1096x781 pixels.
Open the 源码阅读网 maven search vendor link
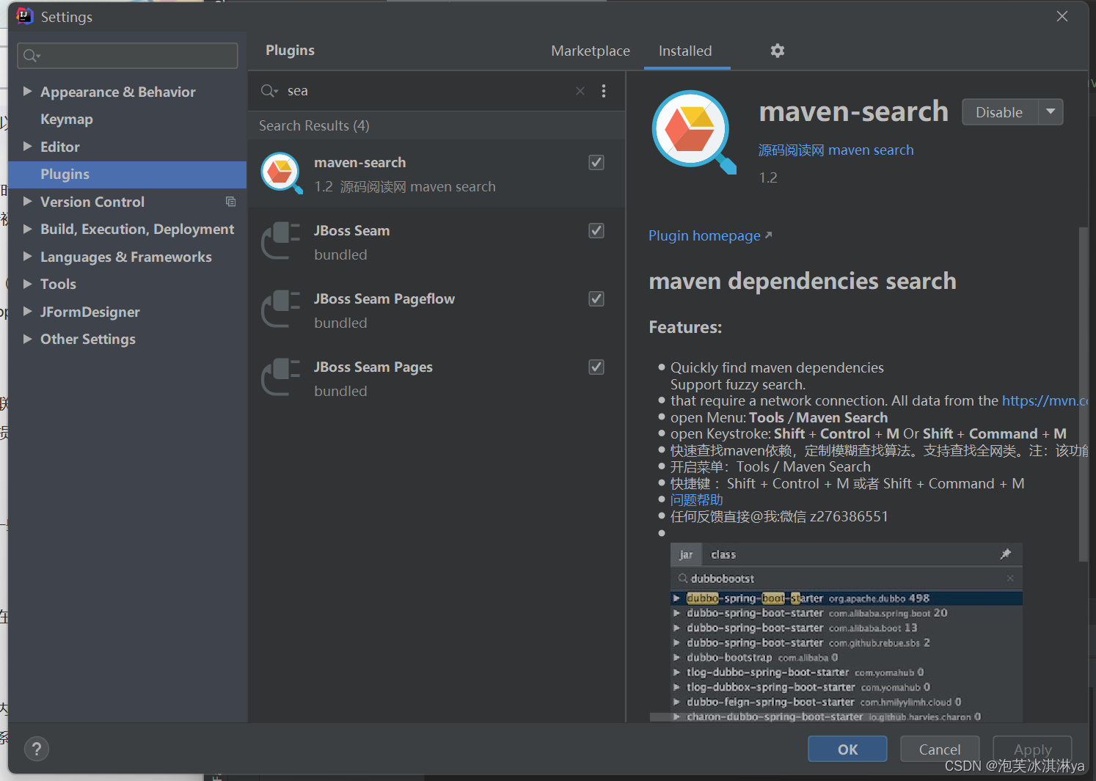click(x=836, y=150)
